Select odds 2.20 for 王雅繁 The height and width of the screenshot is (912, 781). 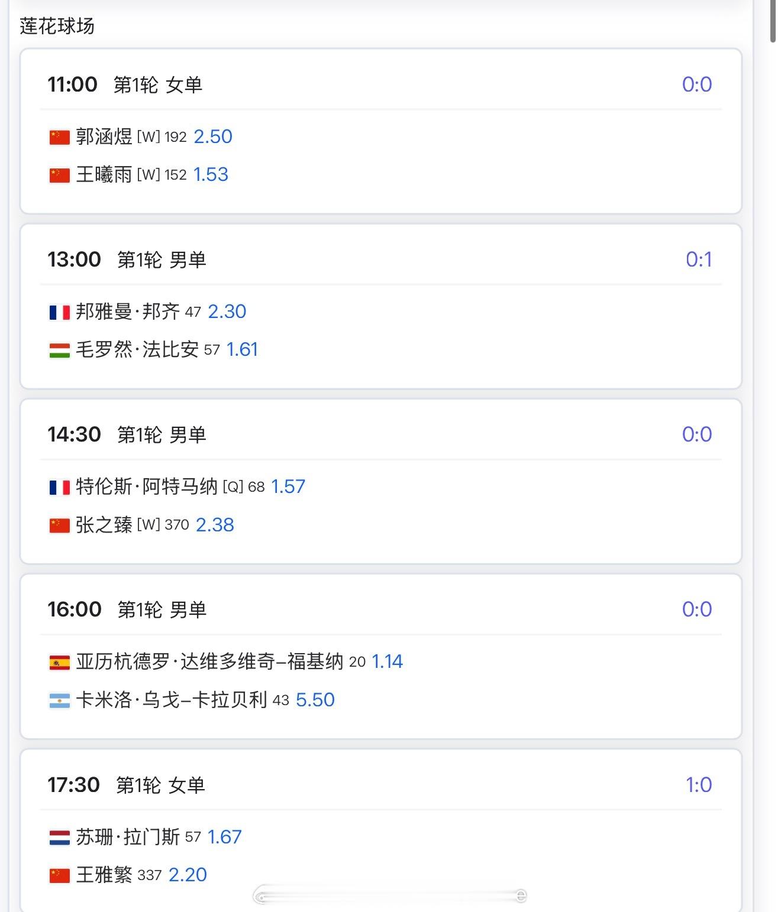point(188,875)
